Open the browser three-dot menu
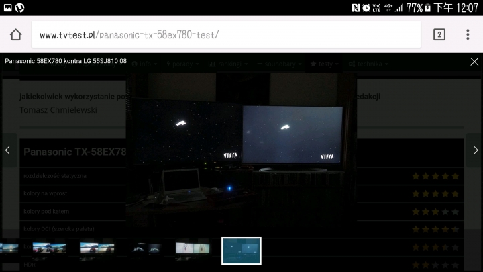The image size is (483, 272). [x=468, y=34]
